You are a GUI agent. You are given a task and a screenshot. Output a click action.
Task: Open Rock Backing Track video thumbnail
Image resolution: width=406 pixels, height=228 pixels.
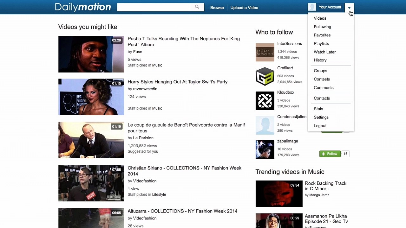pos(279,194)
